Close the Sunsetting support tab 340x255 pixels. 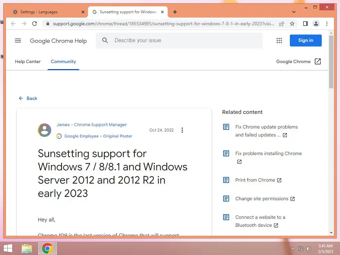click(162, 12)
